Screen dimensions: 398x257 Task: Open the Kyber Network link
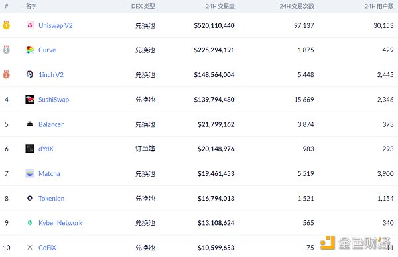point(60,223)
